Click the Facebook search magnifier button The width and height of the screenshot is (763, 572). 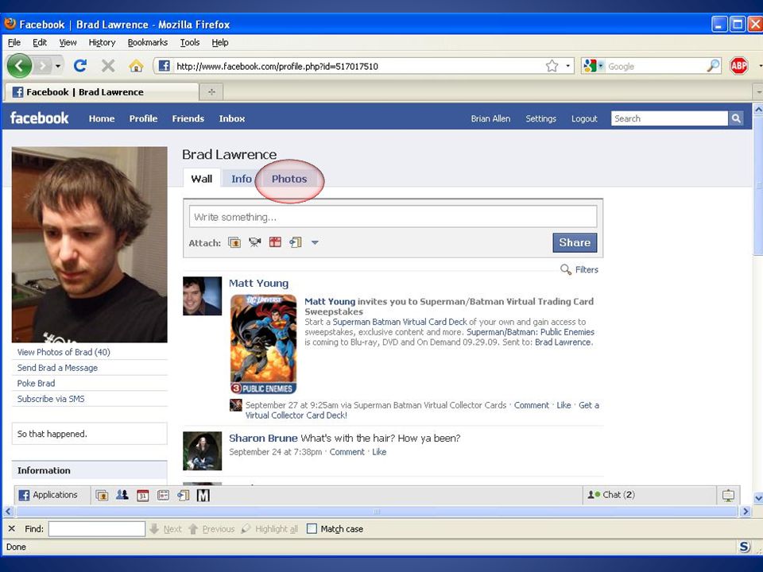click(736, 118)
